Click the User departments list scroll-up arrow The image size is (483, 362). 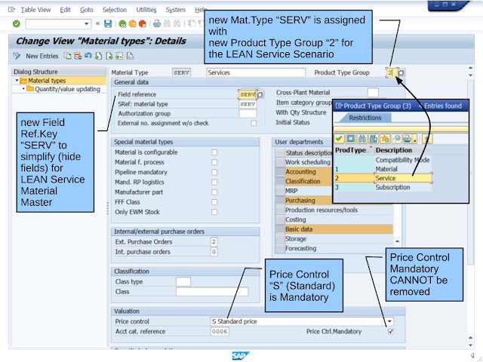point(398,241)
